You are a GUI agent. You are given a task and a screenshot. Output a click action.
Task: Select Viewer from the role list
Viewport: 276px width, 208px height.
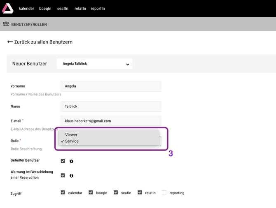click(71, 134)
